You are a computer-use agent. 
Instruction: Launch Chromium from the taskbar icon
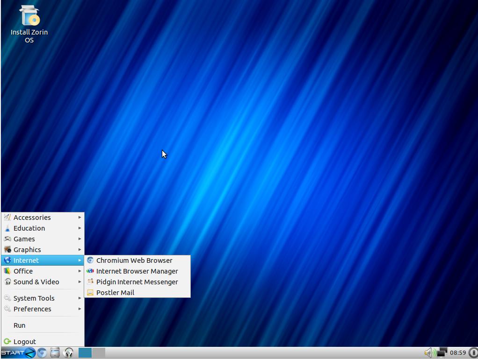pyautogui.click(x=42, y=352)
